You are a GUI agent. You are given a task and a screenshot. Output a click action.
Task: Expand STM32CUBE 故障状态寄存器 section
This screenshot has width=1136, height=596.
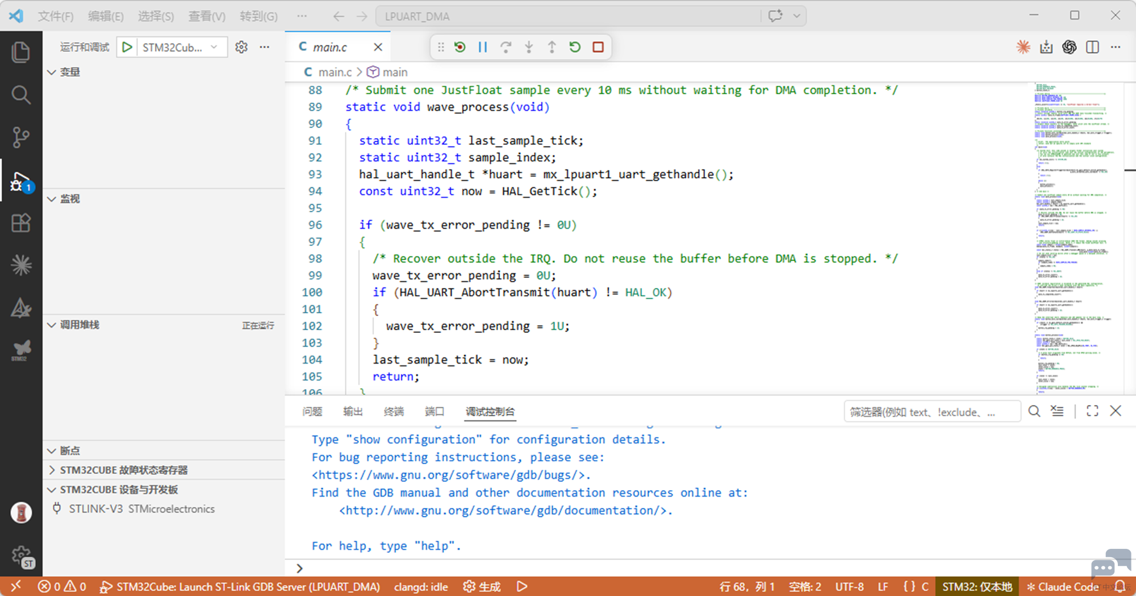point(52,470)
